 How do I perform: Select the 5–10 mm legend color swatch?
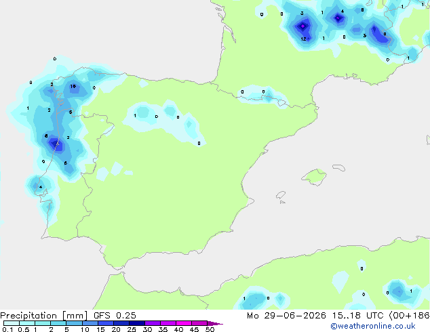(74, 323)
